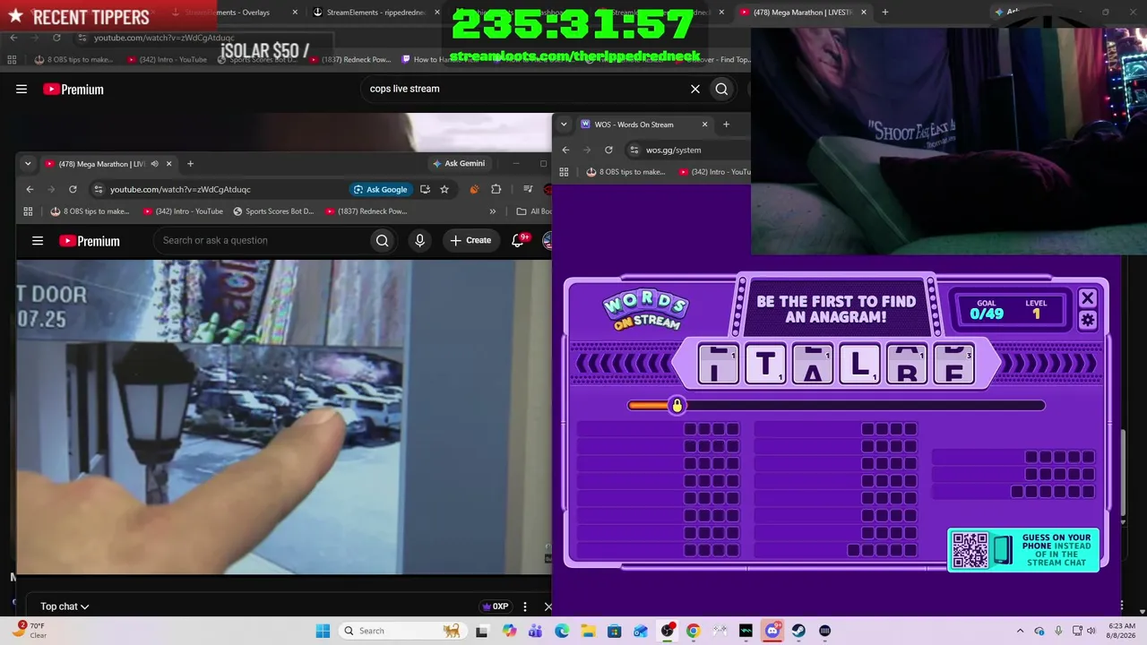Go back in the Mega Marathon window
The image size is (1147, 645).
pos(30,189)
